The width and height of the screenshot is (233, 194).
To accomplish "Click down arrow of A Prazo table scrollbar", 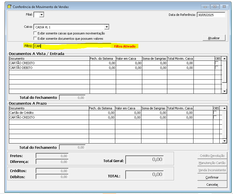I will (x=224, y=141).
